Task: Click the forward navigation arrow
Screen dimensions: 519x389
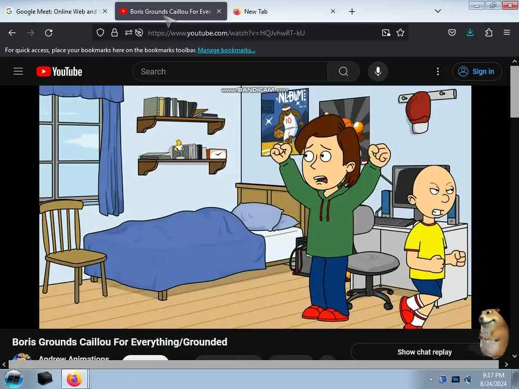Action: click(30, 33)
